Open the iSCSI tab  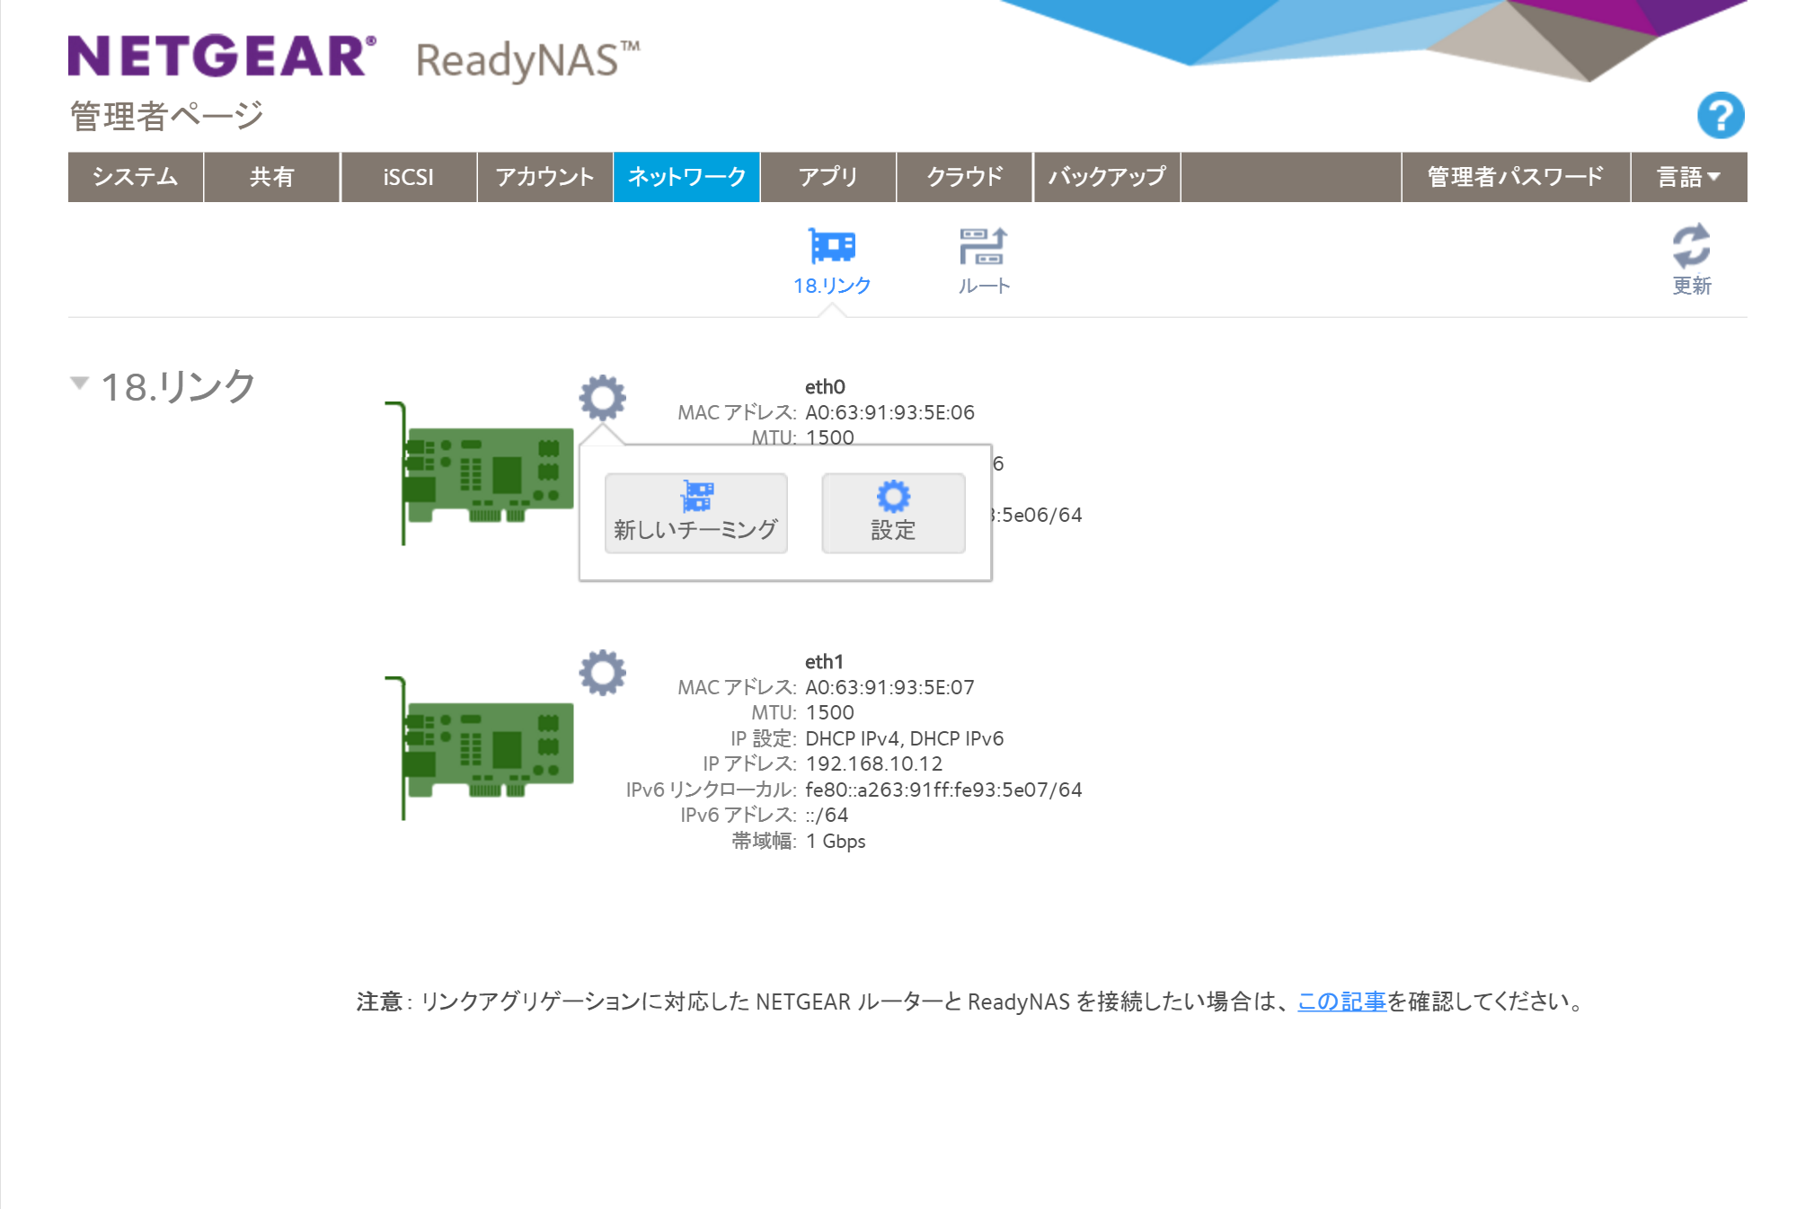point(409,177)
